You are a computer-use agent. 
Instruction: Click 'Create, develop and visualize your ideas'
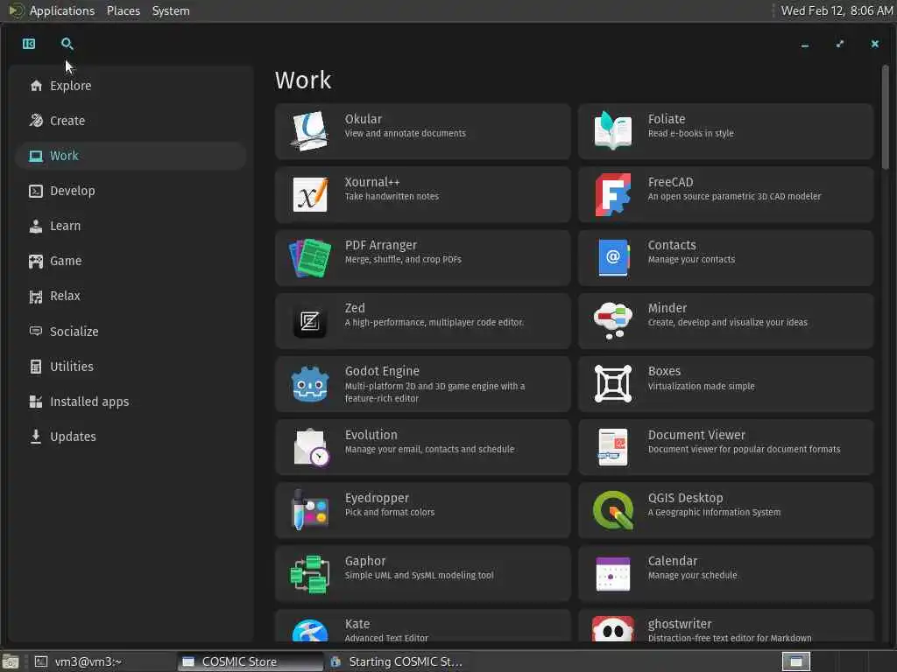click(727, 322)
